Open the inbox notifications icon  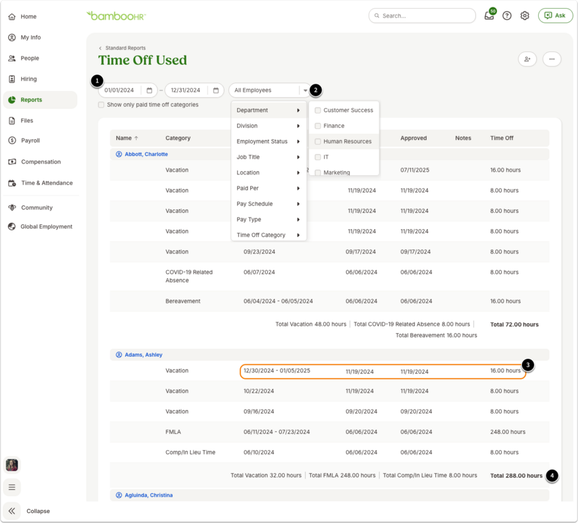coord(489,16)
